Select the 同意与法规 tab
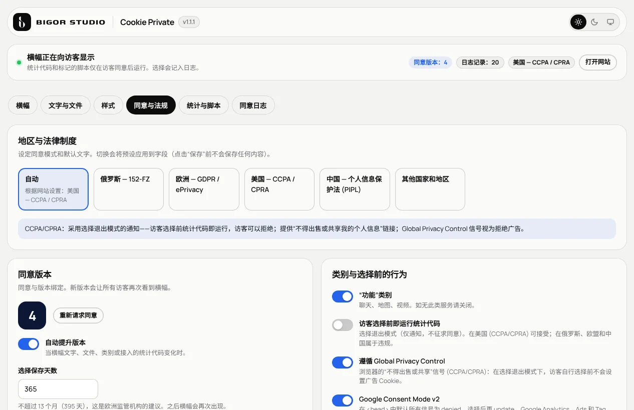Viewport: 634px width, 410px height. pos(151,105)
